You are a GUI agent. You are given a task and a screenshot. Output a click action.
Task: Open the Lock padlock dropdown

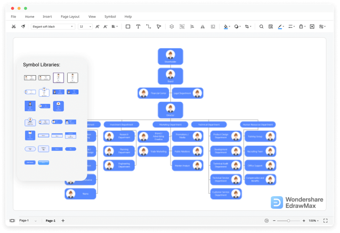pyautogui.click(x=302, y=26)
